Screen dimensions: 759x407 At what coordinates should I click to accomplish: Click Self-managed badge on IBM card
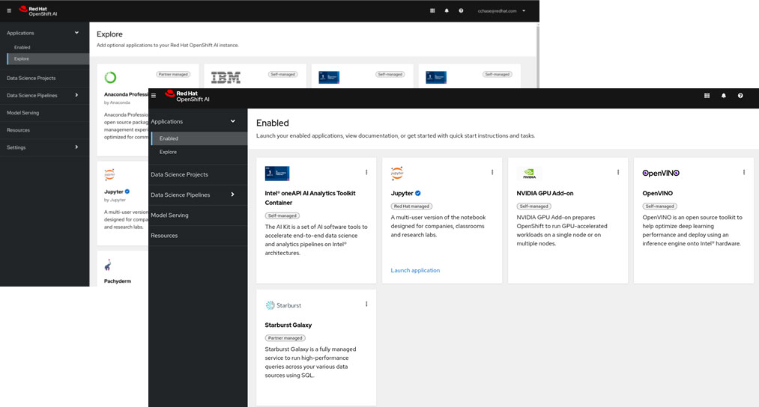[282, 74]
